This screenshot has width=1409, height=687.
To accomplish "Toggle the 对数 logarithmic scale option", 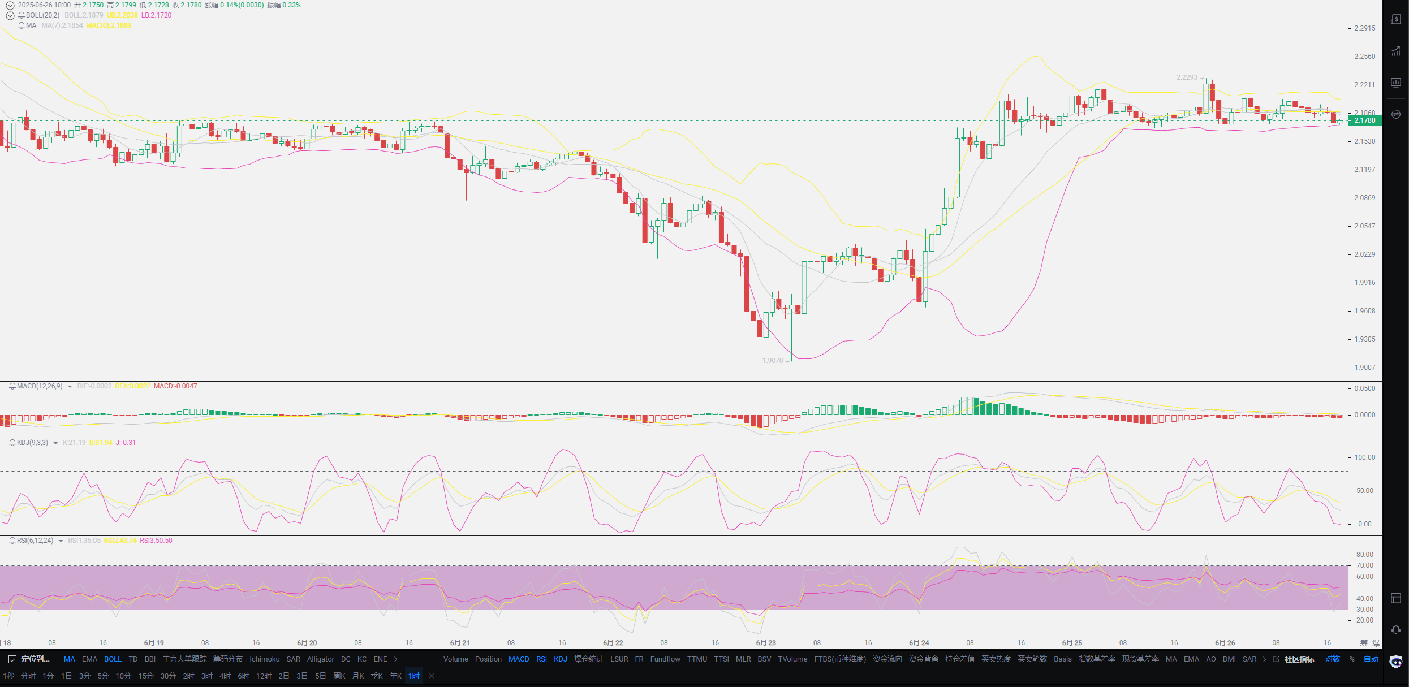I will pyautogui.click(x=1333, y=659).
